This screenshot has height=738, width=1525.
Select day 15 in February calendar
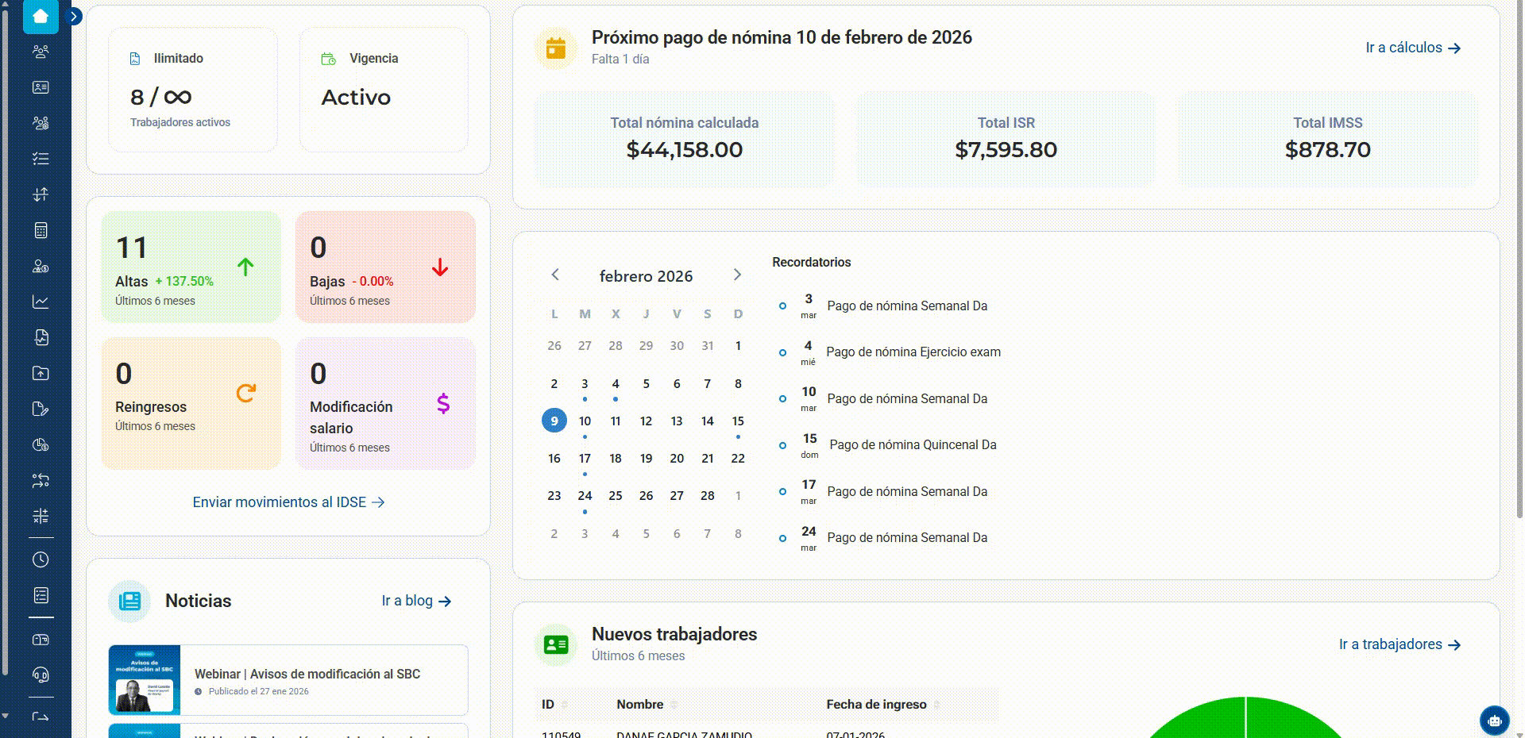pyautogui.click(x=738, y=421)
